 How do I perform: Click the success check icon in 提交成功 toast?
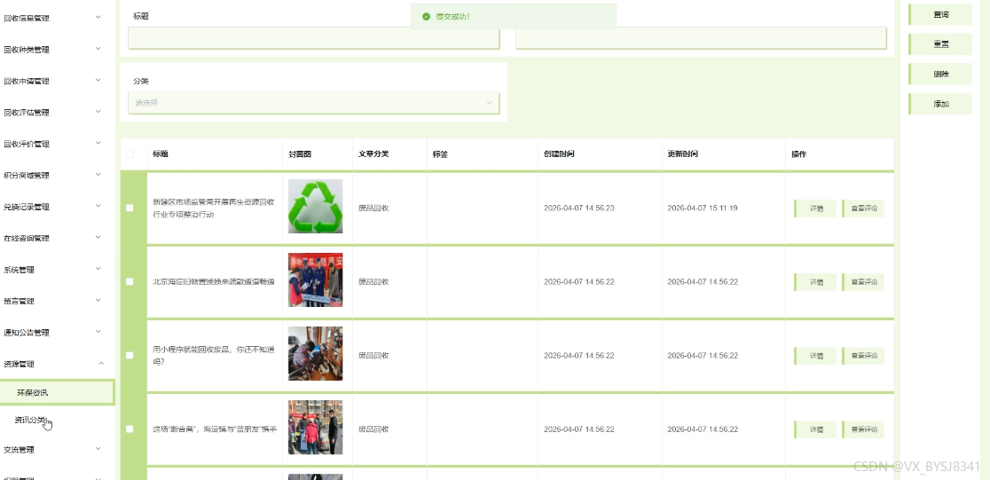426,17
